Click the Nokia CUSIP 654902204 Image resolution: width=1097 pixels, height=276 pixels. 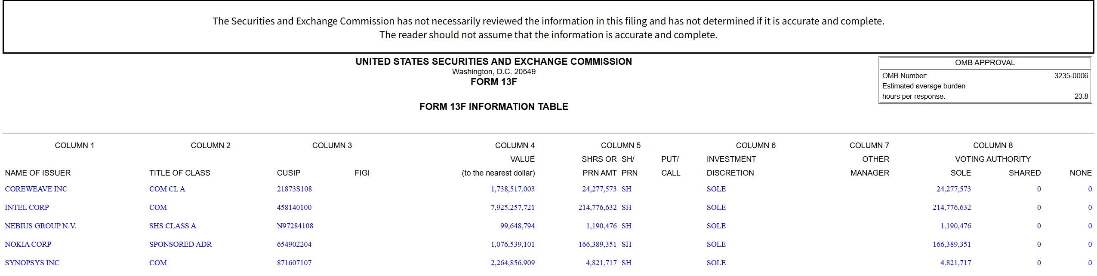pos(294,244)
